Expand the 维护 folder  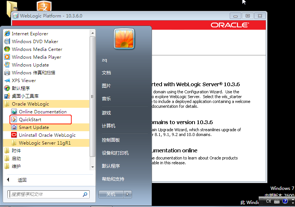point(46,166)
